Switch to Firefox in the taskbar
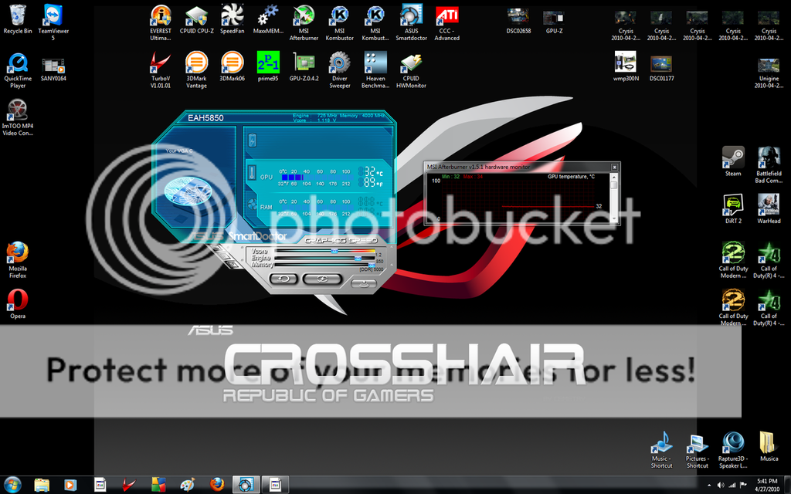 point(217,485)
